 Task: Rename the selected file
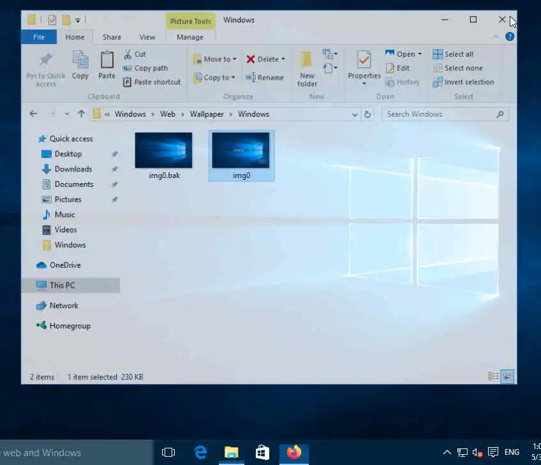pos(264,78)
